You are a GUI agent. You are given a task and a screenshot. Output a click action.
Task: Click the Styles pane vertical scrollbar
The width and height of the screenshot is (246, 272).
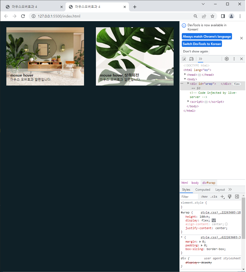point(243,218)
